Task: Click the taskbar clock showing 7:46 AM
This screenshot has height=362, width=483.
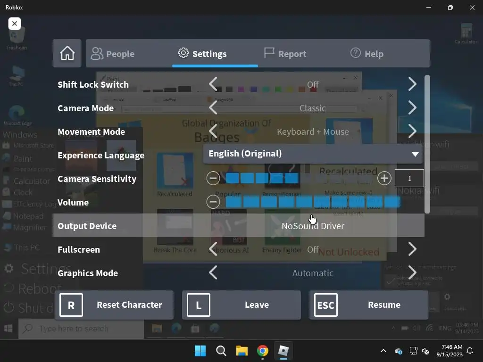Action: coord(450,351)
